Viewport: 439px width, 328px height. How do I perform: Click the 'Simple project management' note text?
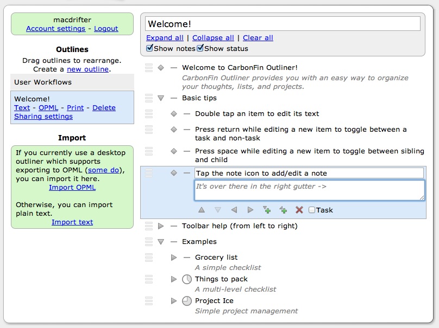pyautogui.click(x=246, y=311)
